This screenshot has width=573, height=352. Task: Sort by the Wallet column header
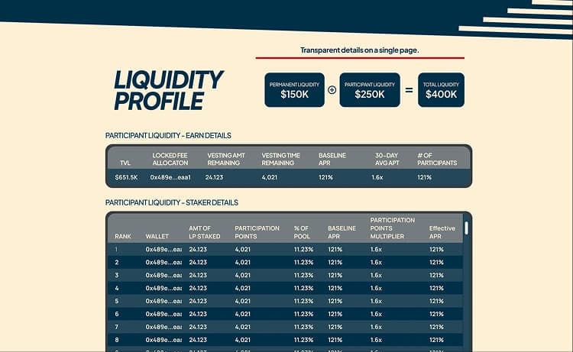tap(157, 236)
